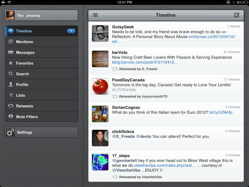This screenshot has width=249, height=187.
Task: Tap the airplane mode icon in status bar
Action: click(3, 2)
